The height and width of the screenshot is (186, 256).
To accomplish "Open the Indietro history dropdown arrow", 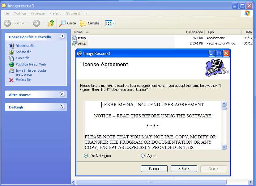I will coord(28,23).
